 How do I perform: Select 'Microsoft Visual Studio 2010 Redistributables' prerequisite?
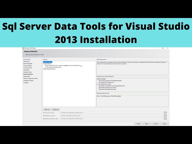click(110, 81)
